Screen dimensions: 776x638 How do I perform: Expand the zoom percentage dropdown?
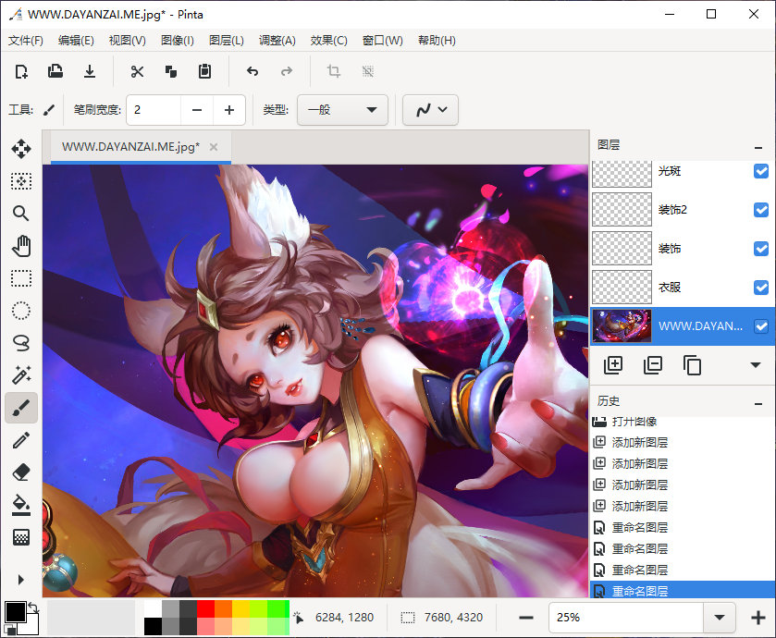(719, 617)
